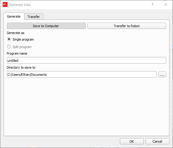Click the Program name label
This screenshot has height=148, width=173.
point(17,53)
